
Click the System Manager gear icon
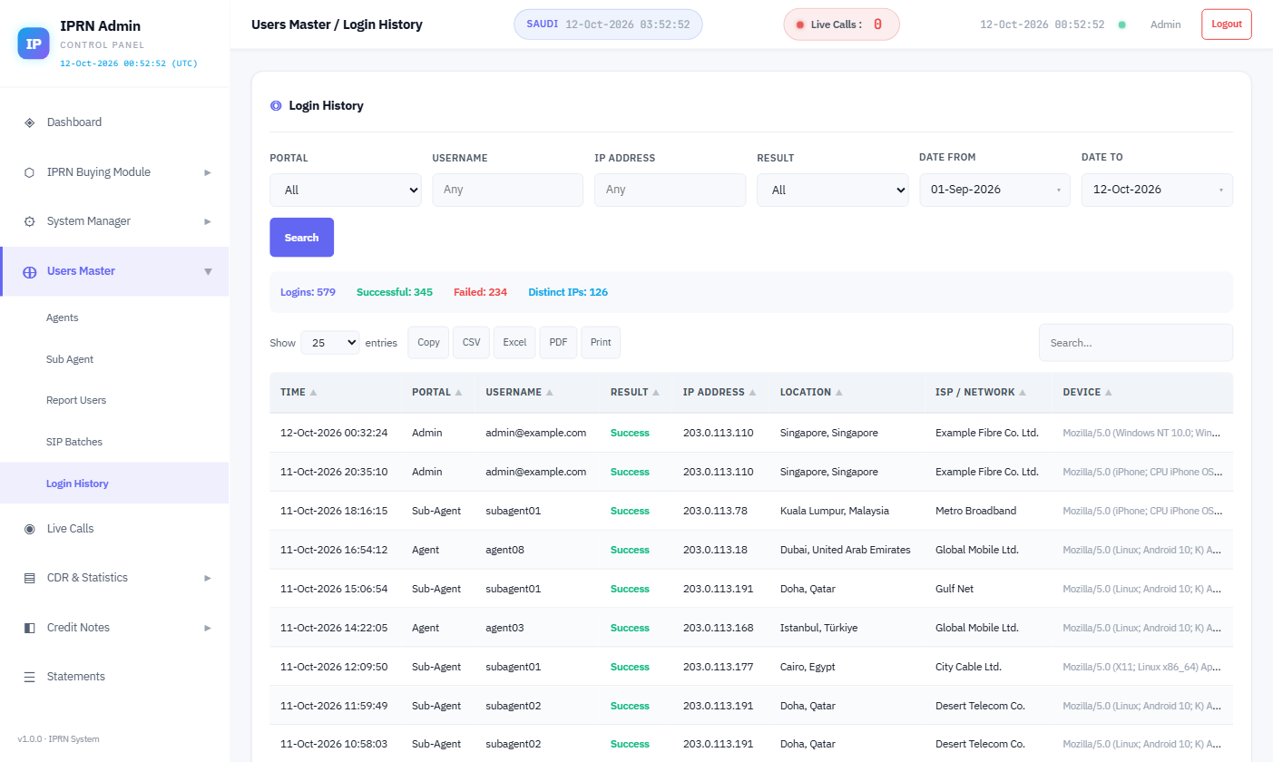[29, 221]
